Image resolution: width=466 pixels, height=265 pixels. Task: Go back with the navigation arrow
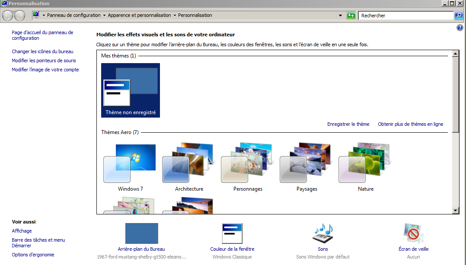click(8, 16)
